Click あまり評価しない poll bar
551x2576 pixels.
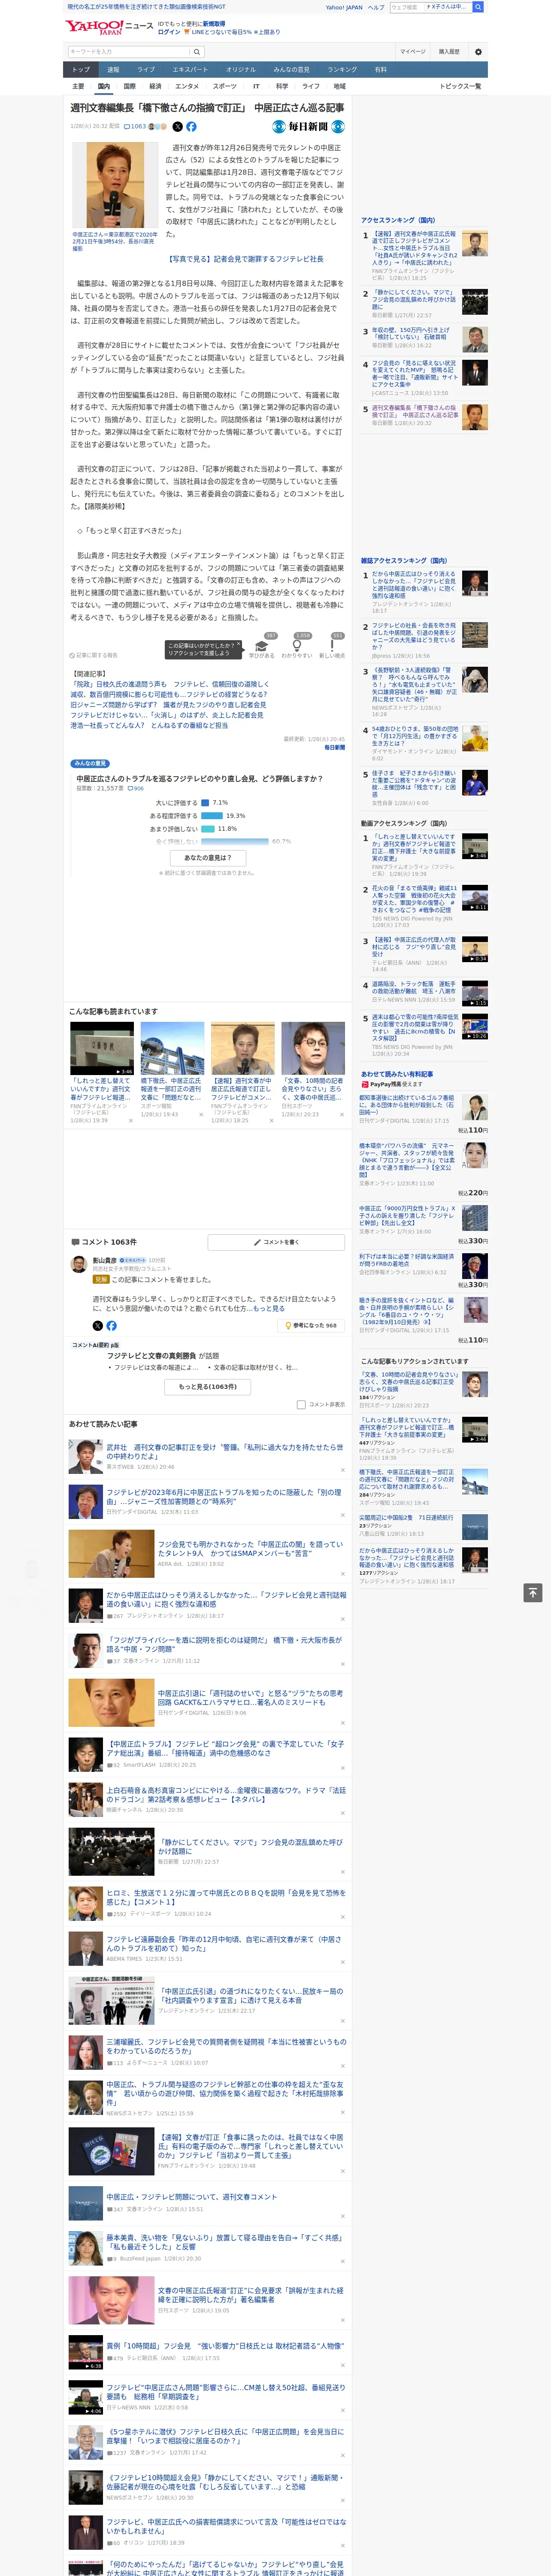point(208,828)
